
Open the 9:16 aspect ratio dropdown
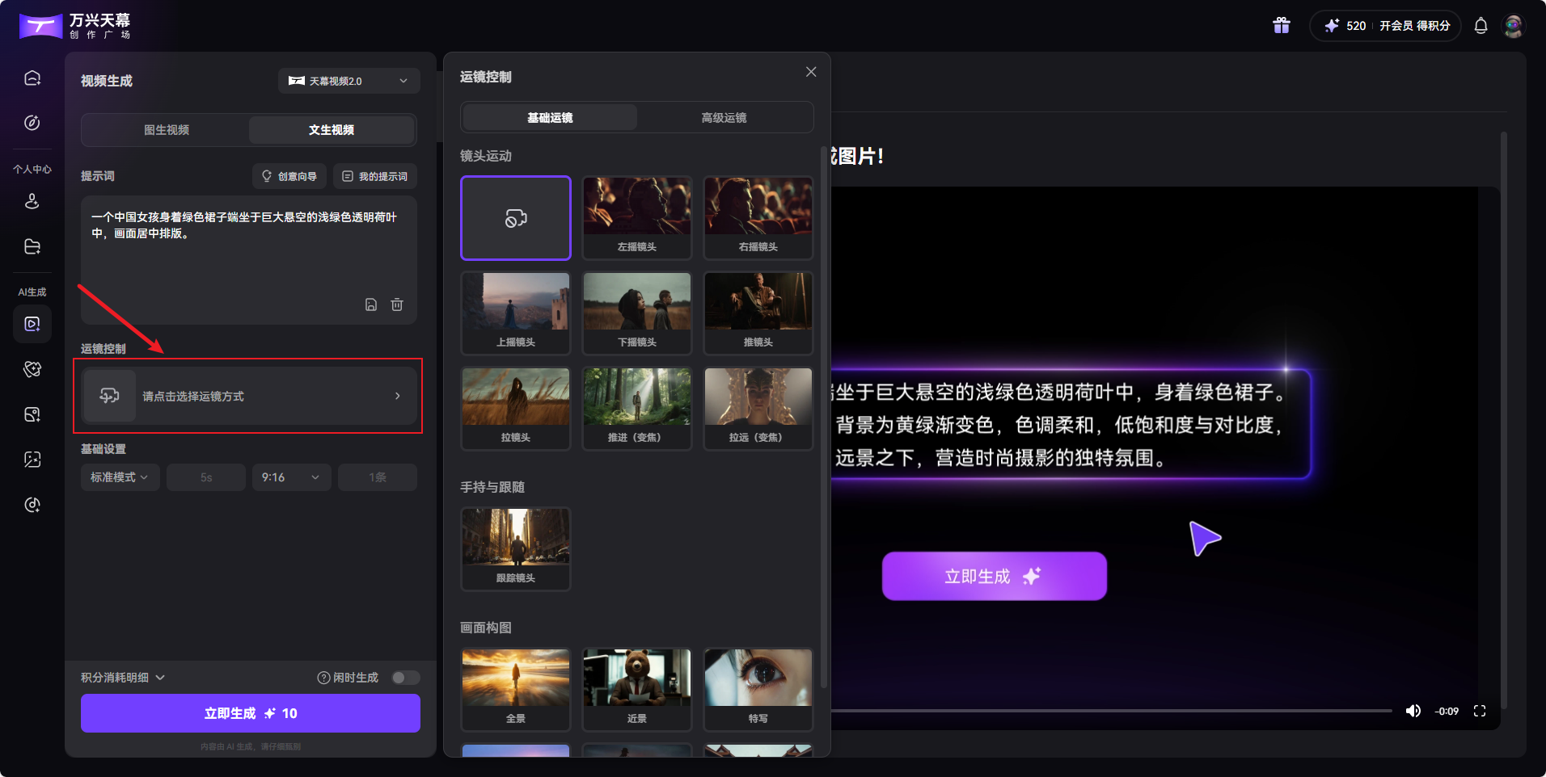(291, 477)
